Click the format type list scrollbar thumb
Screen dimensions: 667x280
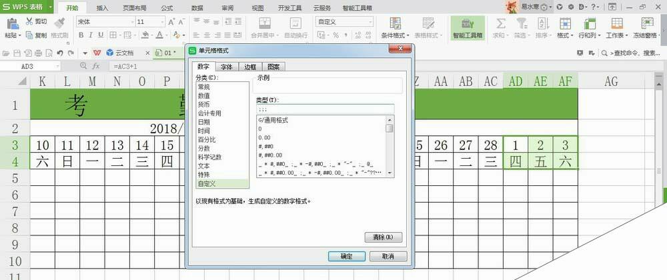[390, 128]
